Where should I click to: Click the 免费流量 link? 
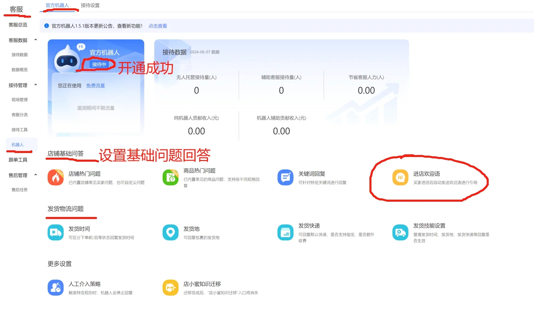pyautogui.click(x=96, y=86)
